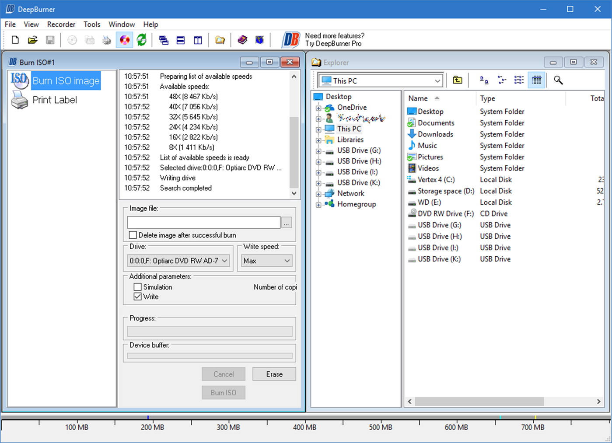The image size is (612, 443).
Task: Click DVD RW Drive (F:) in file list
Action: click(x=446, y=213)
